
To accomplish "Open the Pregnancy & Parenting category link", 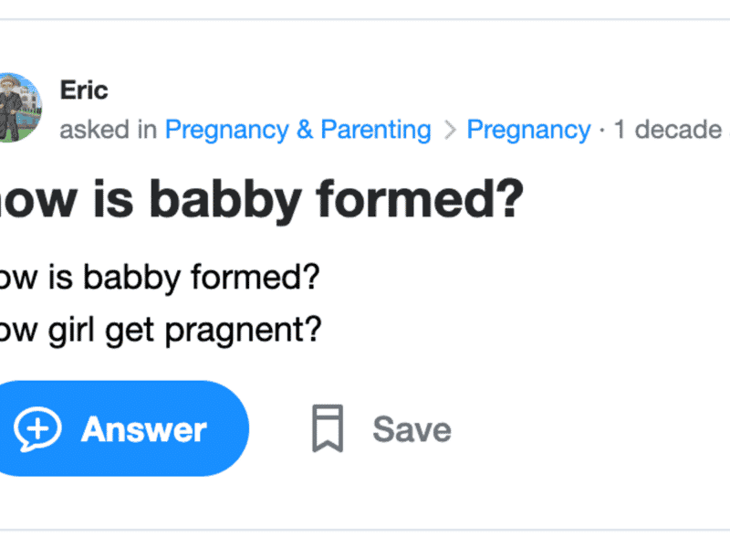I will pos(298,130).
